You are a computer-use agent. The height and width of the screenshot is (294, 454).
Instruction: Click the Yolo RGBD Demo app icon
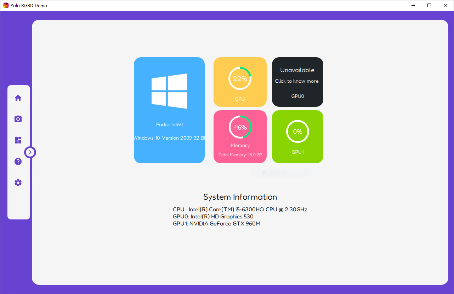6,5
